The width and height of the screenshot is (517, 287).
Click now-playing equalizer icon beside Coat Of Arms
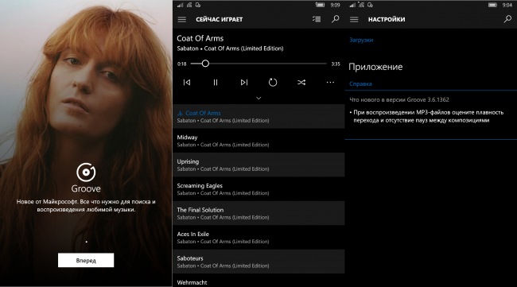tap(180, 113)
